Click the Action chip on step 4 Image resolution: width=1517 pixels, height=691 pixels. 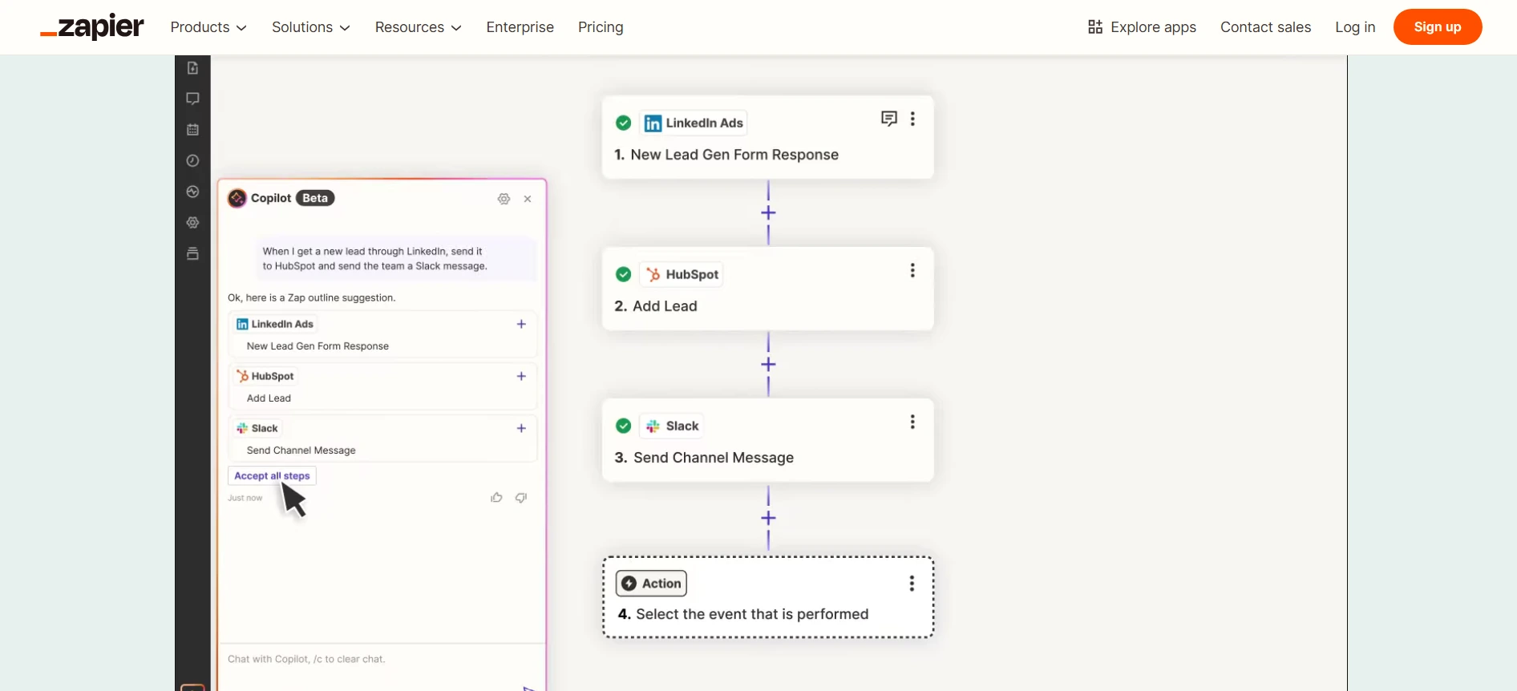click(651, 584)
